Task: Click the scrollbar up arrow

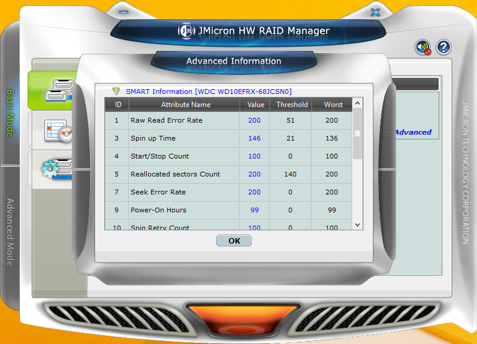Action: click(357, 103)
